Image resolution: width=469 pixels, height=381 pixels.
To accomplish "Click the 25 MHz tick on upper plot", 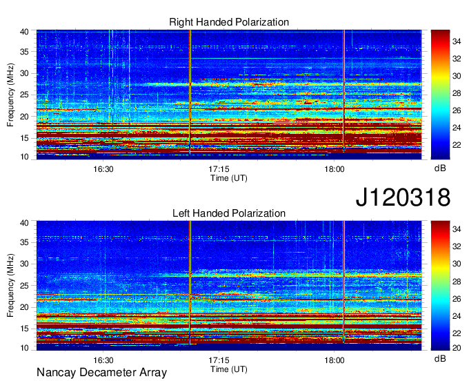I will pos(25,95).
